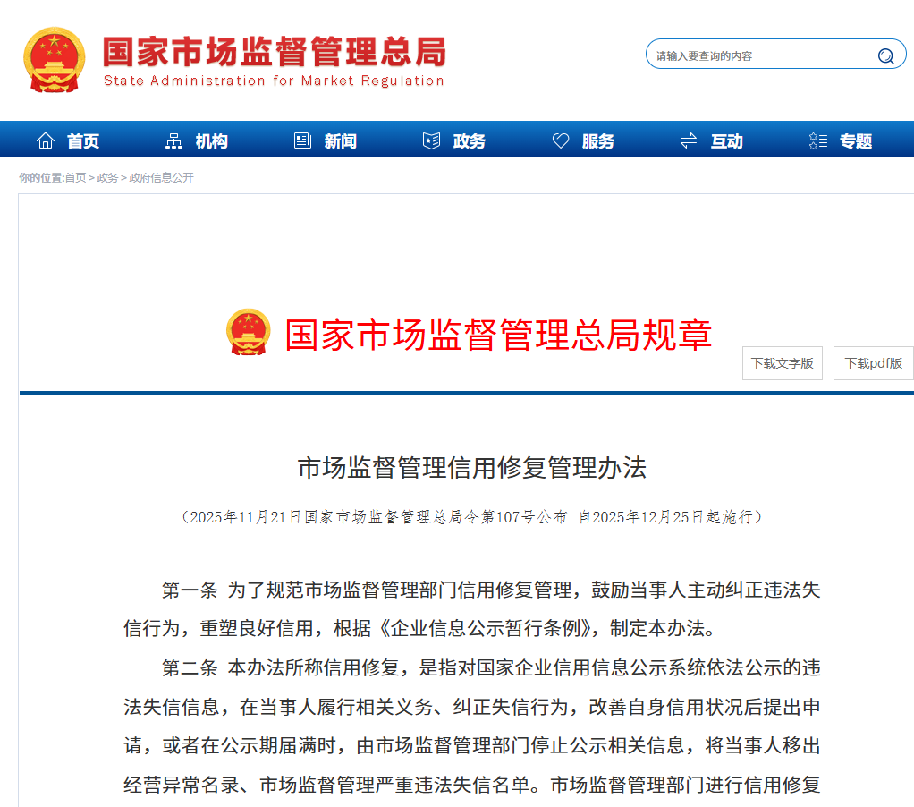Open the 首页 navigation menu item
Screen dimensions: 914x807
click(x=82, y=140)
